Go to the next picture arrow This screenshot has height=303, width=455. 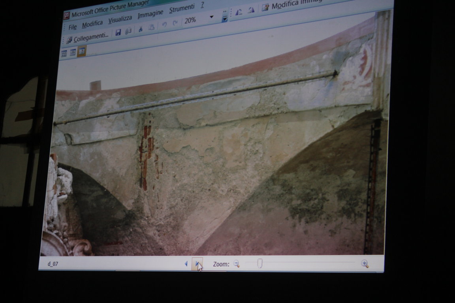point(197,264)
